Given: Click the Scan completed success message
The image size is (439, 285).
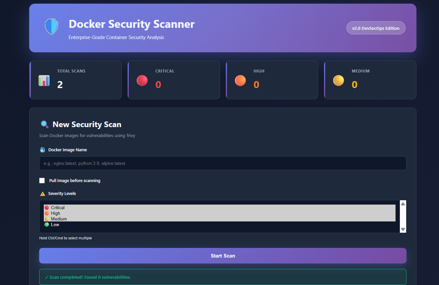Looking at the screenshot, I should 223,277.
